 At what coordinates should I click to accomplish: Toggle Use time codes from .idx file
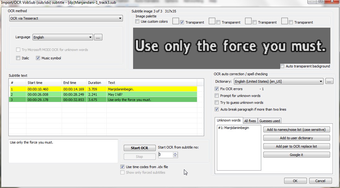tap(122, 167)
